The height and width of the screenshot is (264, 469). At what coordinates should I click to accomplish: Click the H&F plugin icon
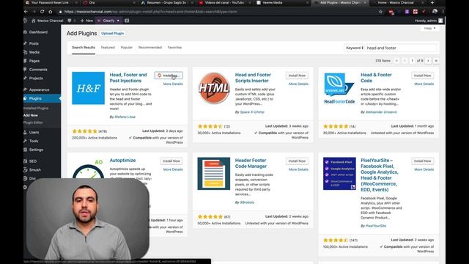[88, 88]
